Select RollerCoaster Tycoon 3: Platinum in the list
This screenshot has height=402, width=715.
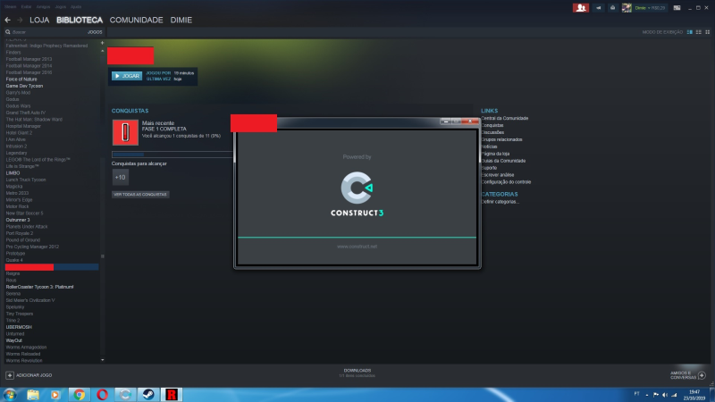point(39,287)
